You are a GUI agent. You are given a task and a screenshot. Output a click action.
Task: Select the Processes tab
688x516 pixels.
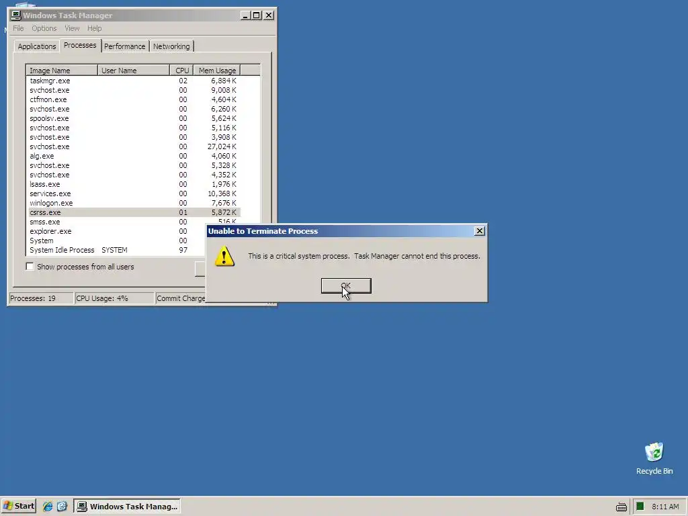point(80,45)
